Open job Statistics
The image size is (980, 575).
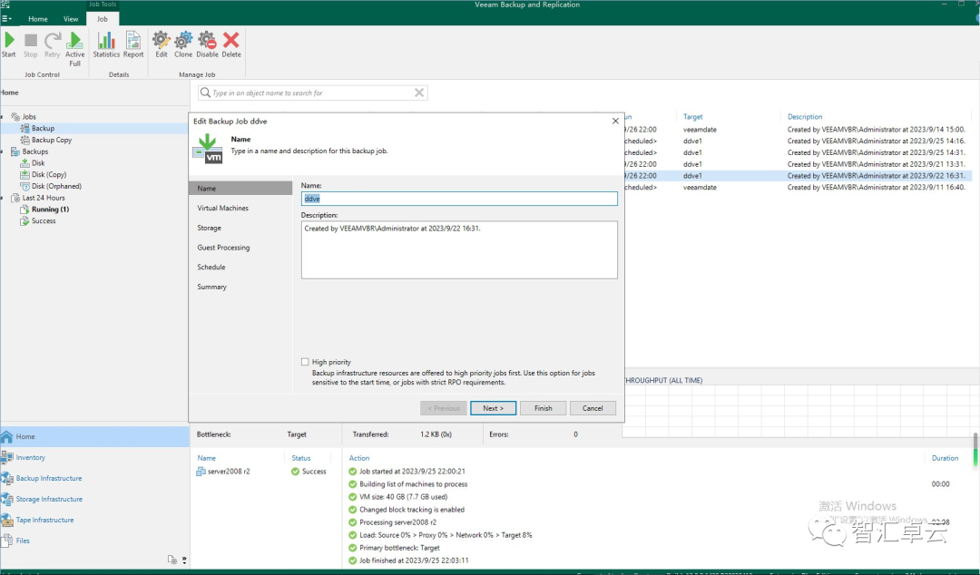pos(106,45)
